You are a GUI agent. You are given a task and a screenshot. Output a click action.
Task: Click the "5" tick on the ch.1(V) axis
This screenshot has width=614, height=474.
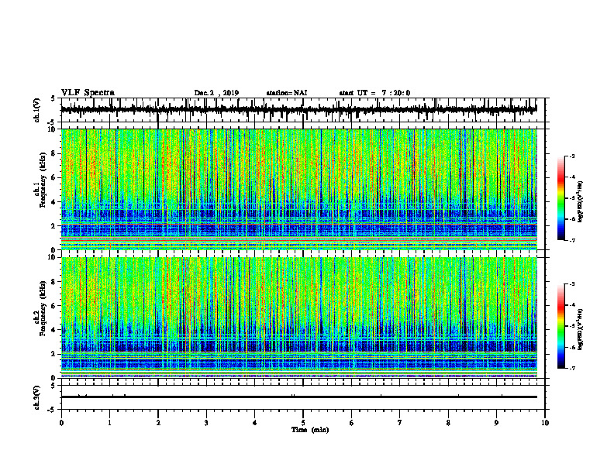pos(53,98)
